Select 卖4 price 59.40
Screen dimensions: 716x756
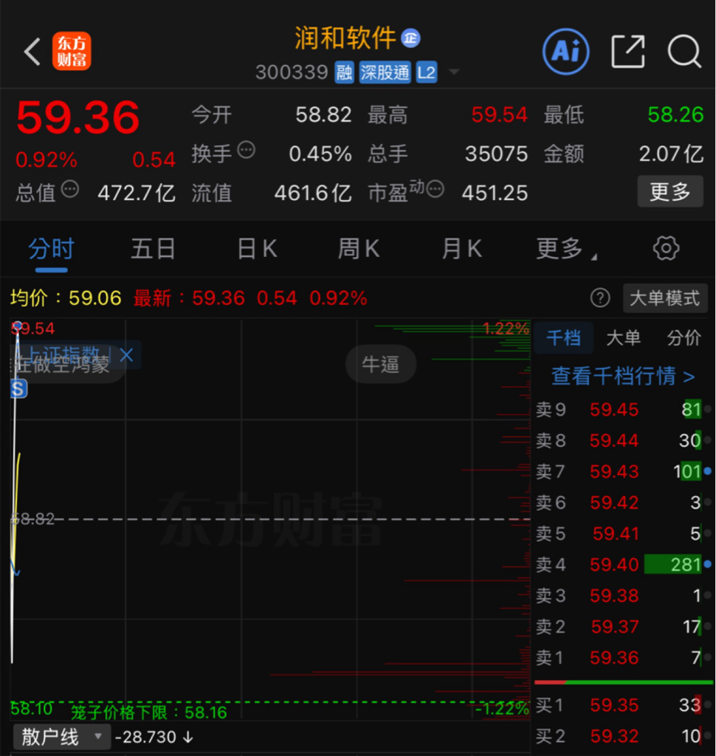614,565
